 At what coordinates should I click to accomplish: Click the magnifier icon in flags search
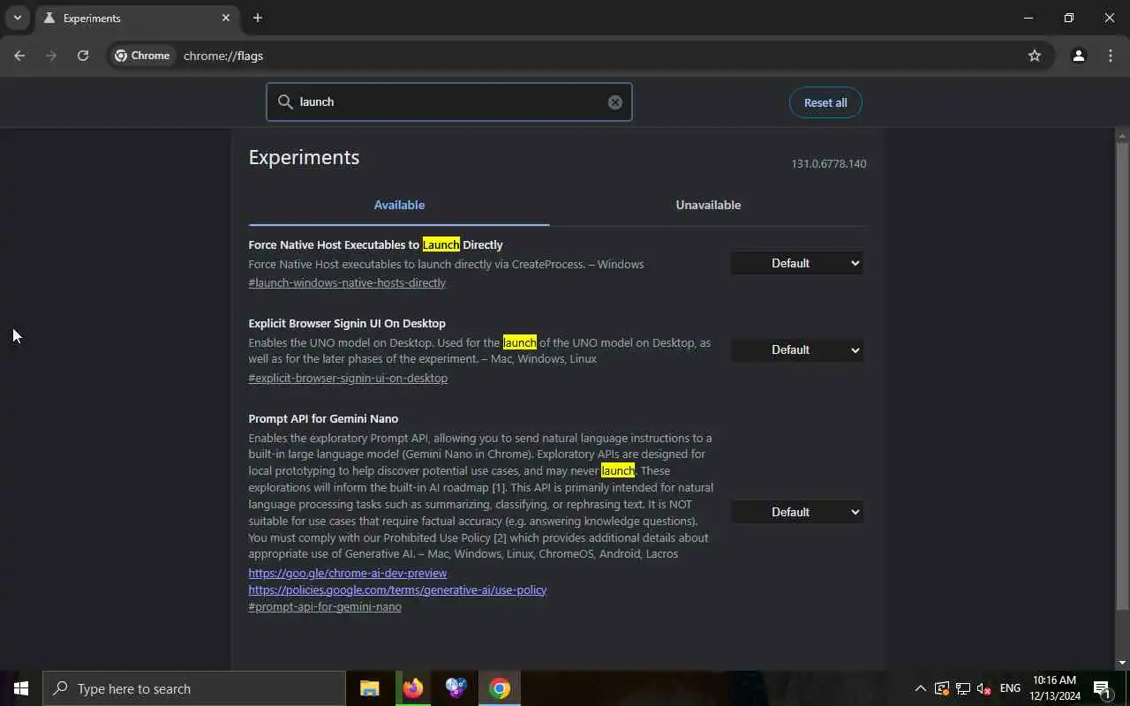[x=285, y=102]
